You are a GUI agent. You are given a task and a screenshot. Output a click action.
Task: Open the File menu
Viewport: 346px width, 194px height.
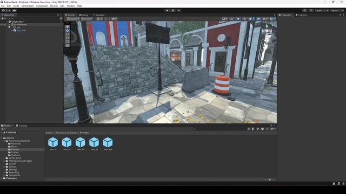tap(3, 6)
